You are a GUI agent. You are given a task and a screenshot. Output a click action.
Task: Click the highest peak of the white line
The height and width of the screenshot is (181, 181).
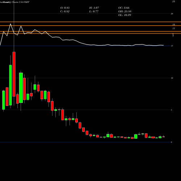pyautogui.click(x=10, y=24)
